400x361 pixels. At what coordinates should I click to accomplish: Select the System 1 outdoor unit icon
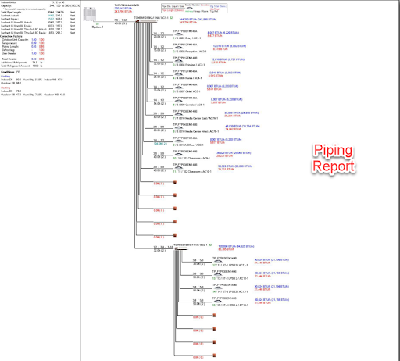tap(90, 14)
